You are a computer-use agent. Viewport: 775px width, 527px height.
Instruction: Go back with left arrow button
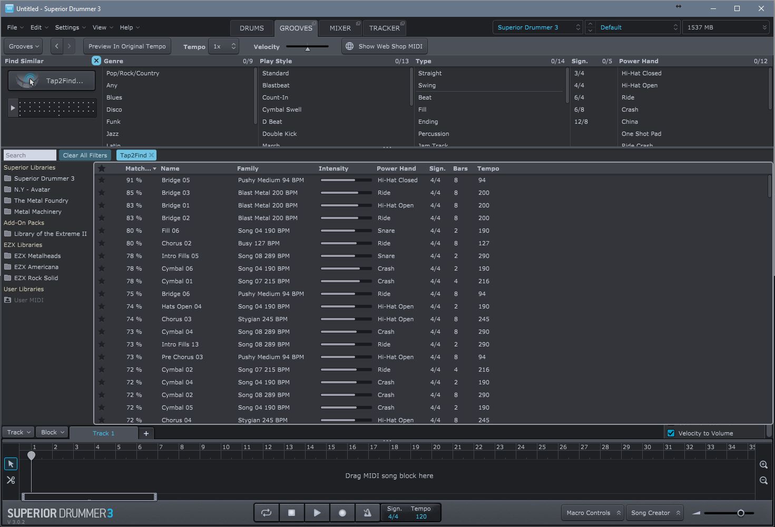click(x=56, y=46)
